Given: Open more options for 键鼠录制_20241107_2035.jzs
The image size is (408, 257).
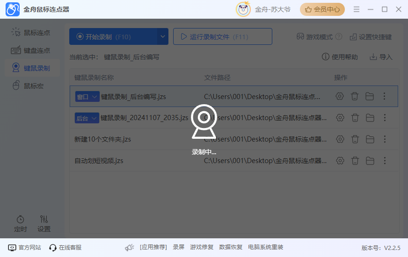Looking at the screenshot, I should (385, 118).
